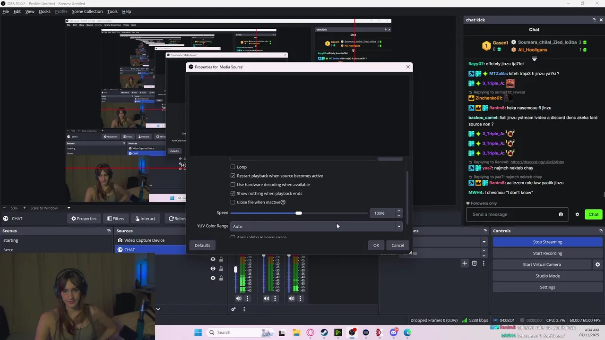
Task: Enable Use hardware decoding when available
Action: [233, 185]
